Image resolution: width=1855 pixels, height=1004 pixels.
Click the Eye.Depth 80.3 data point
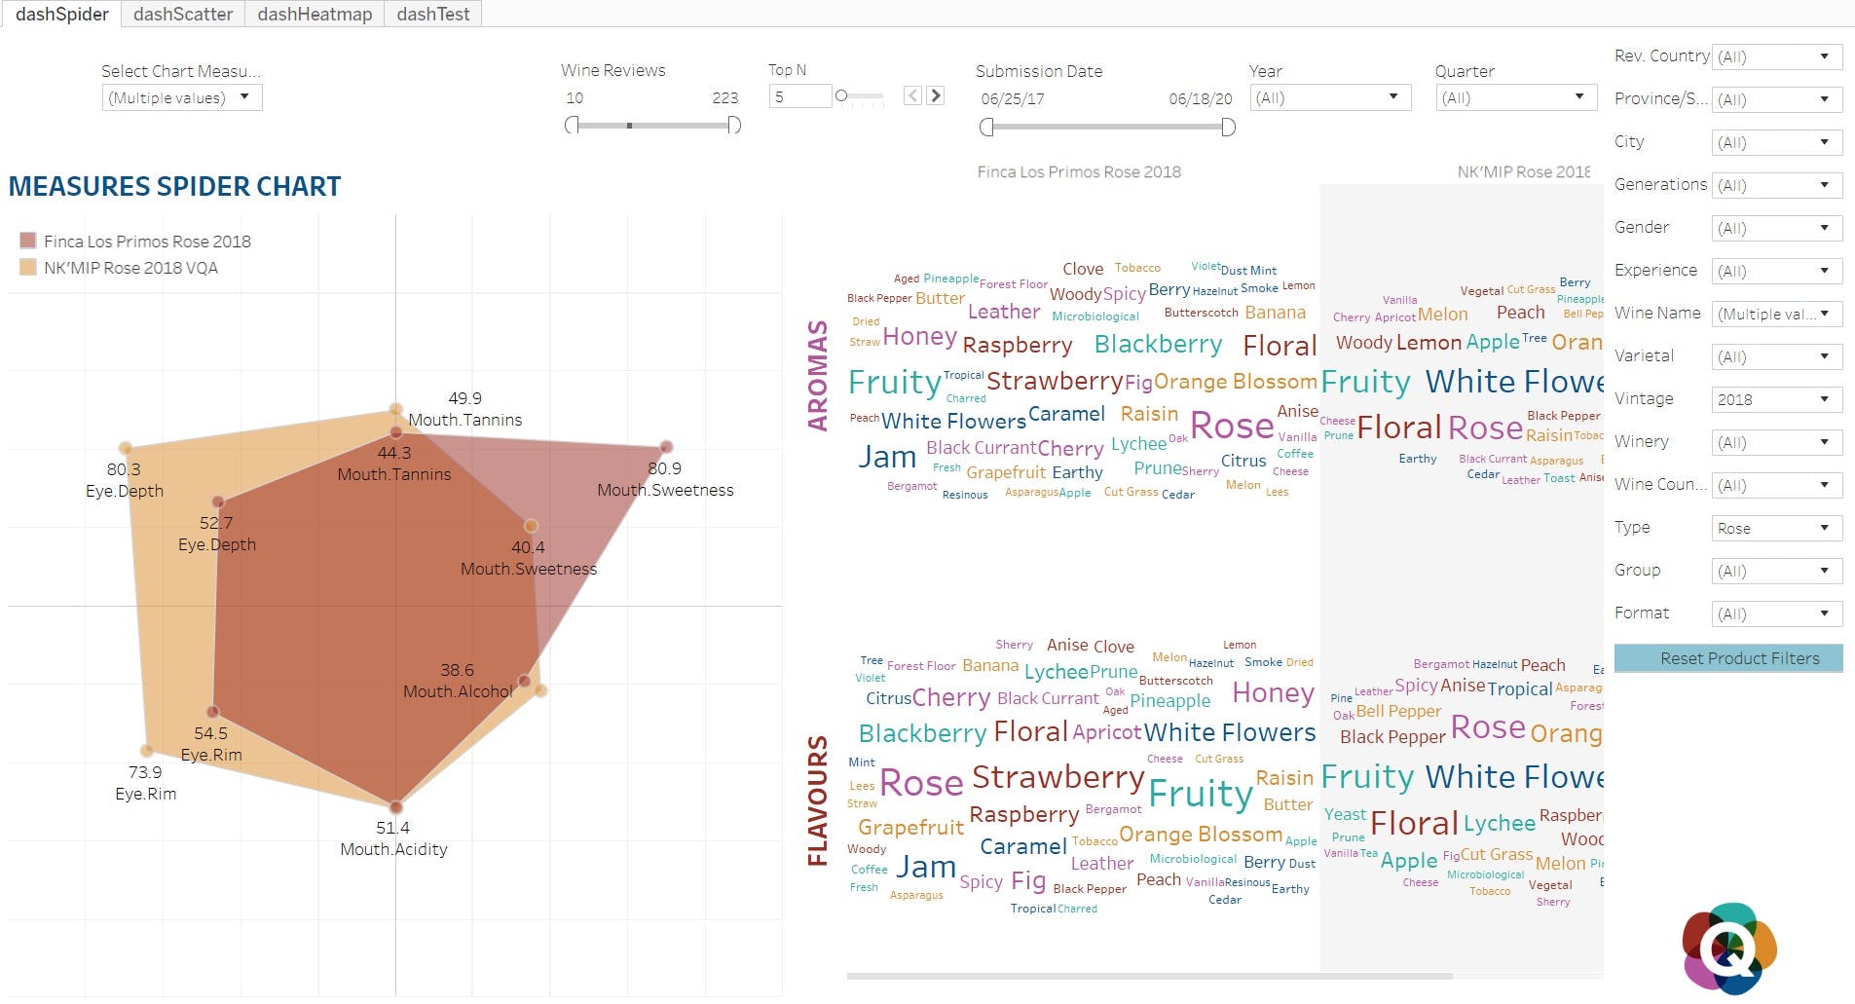point(126,448)
